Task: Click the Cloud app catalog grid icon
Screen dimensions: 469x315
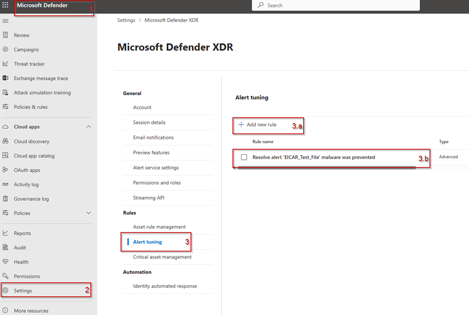Action: coord(6,155)
